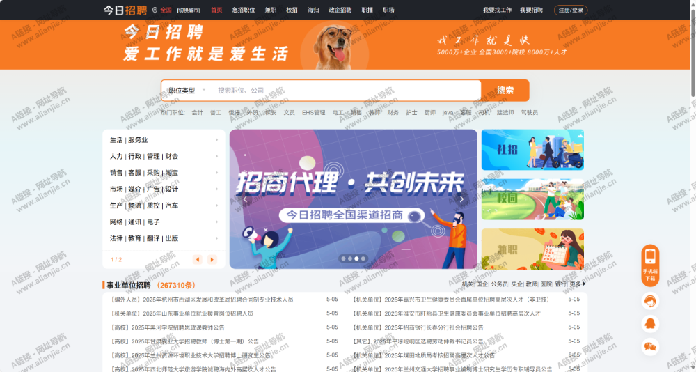Expand the 网络 | 通讯 | 电子 category
Image resolution: width=696 pixels, height=372 pixels.
(164, 222)
